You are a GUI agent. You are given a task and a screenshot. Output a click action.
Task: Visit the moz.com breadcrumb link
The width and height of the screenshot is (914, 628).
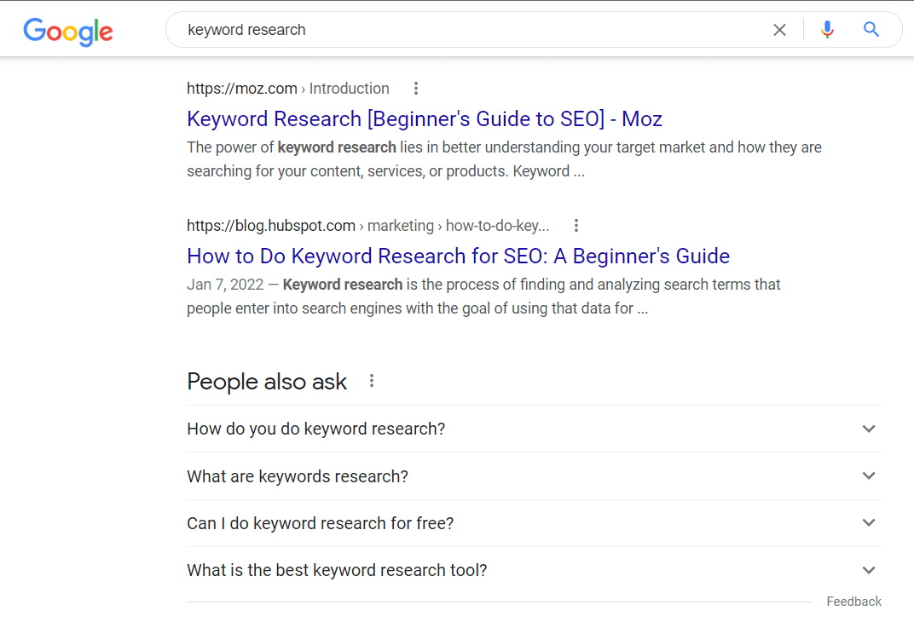pos(240,88)
